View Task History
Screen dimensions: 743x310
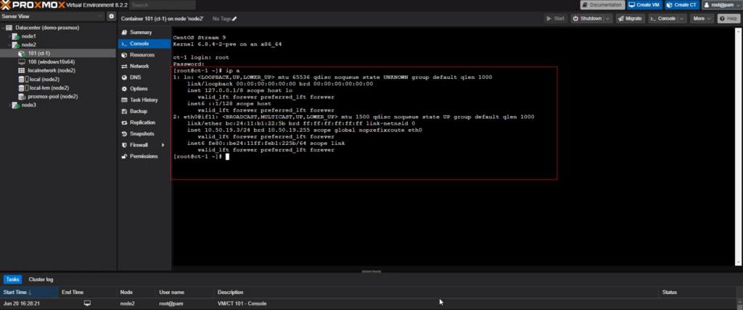[x=144, y=100]
